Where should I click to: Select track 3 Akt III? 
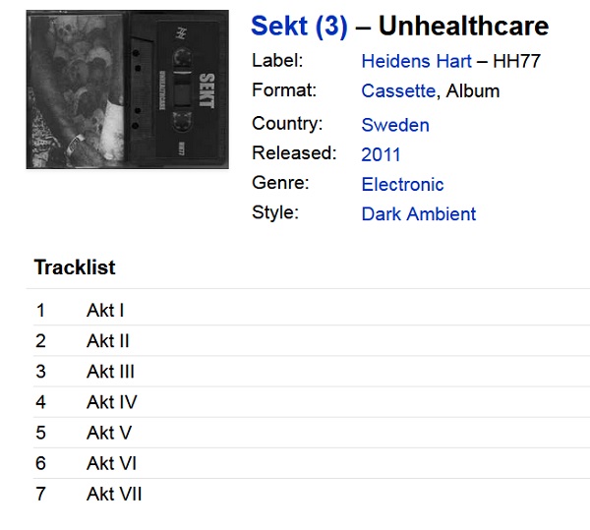pos(312,372)
